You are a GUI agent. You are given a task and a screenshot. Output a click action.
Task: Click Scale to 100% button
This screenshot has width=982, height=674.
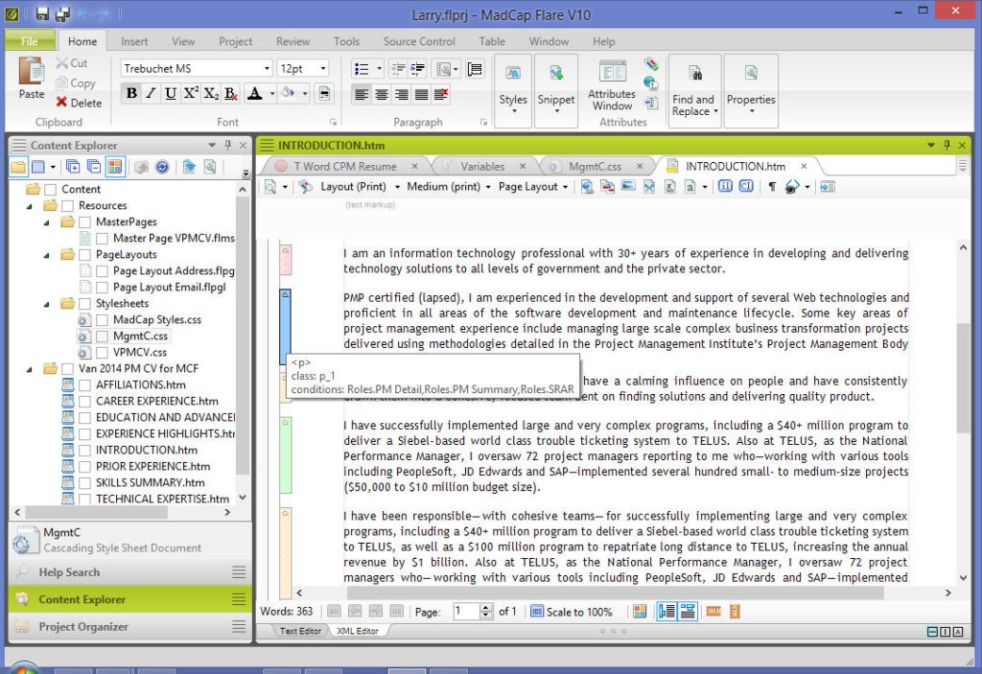click(x=572, y=612)
